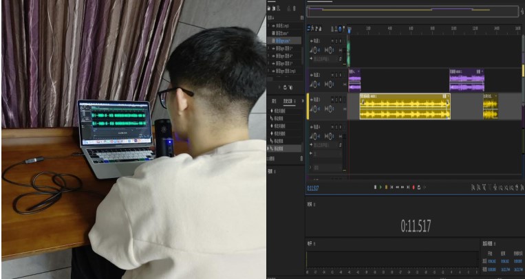Click the trash icon atop the Files panel
The height and width of the screenshot is (279, 525).
tap(294, 8)
